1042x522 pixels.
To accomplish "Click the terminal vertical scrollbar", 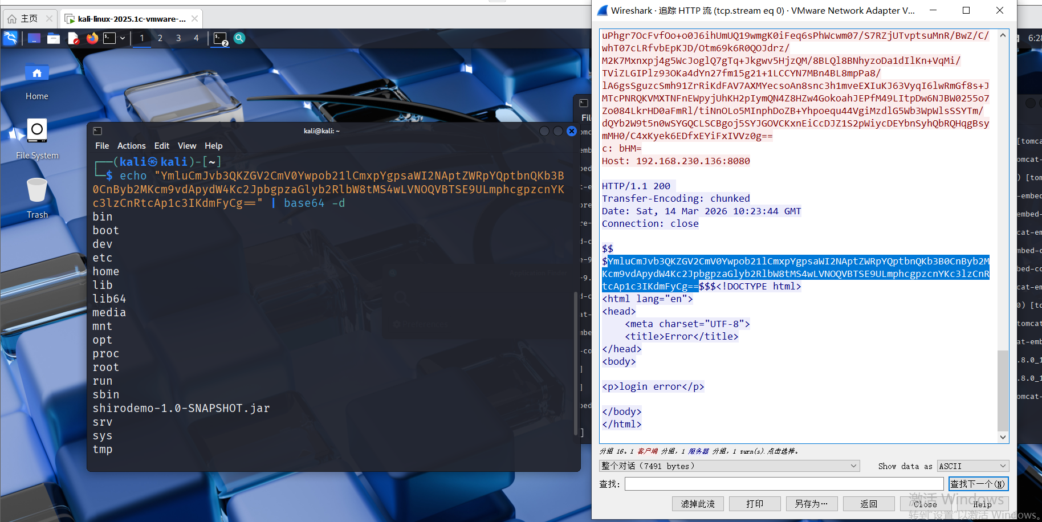I will 576,364.
